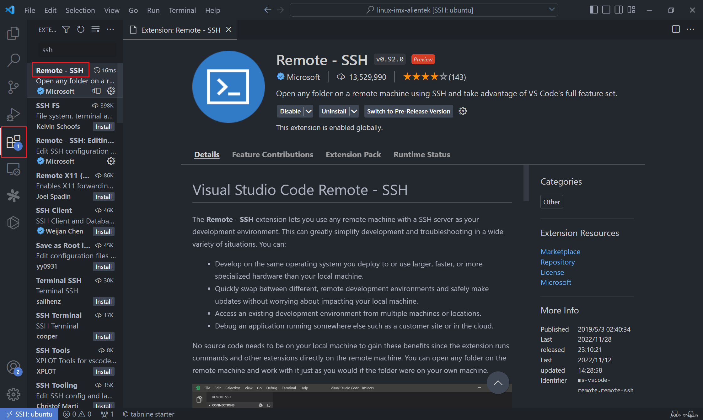The width and height of the screenshot is (703, 420).
Task: Click the refresh Extensions list icon
Action: (x=81, y=30)
